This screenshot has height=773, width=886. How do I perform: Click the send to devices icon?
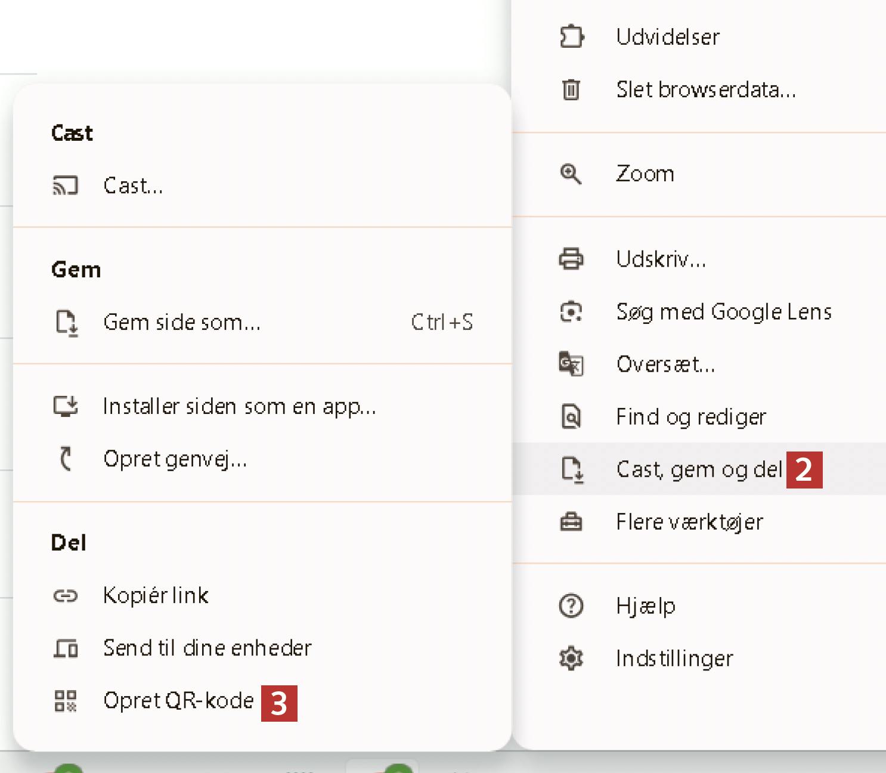pos(66,648)
